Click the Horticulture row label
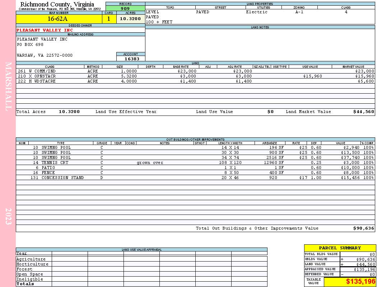Image resolution: width=377 pixels, height=287 pixels. (32, 264)
